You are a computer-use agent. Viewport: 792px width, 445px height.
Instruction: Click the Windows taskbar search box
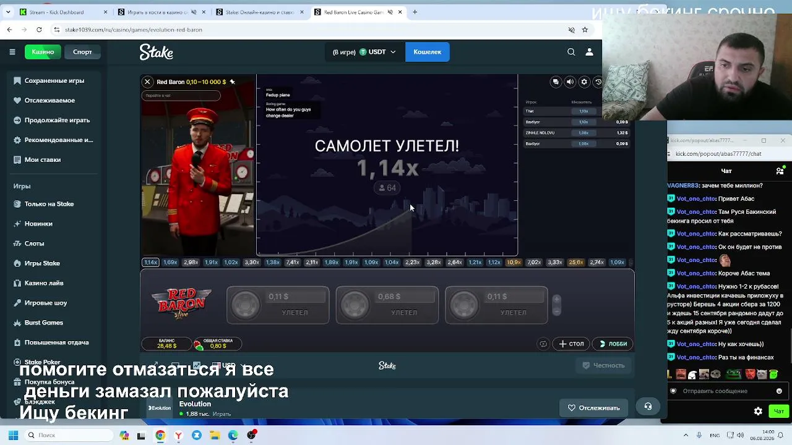tap(68, 435)
